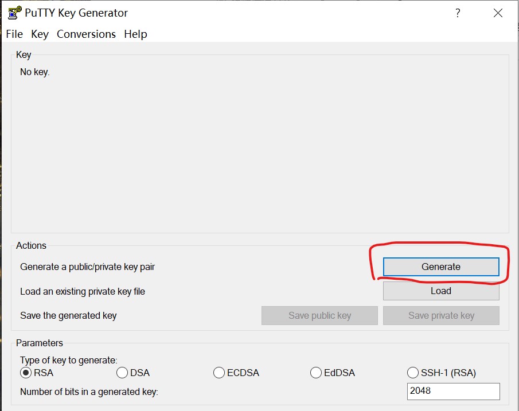Click the question mark help button

click(x=458, y=13)
